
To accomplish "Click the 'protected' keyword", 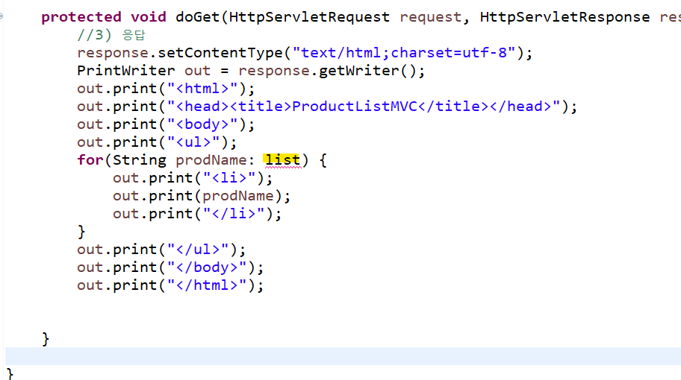I will (x=81, y=17).
